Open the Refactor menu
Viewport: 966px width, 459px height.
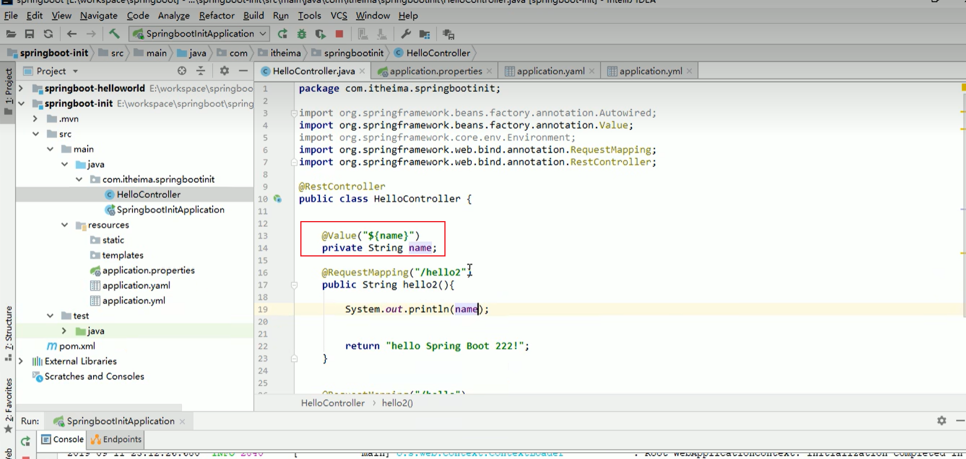[x=217, y=16]
